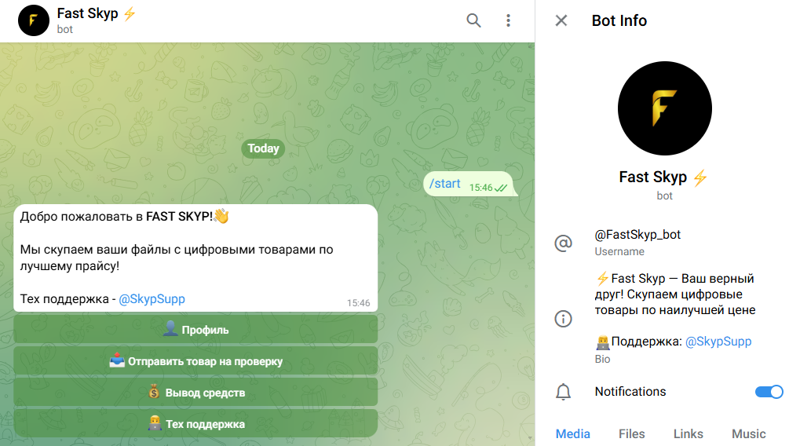Open the large bot profile picture

click(665, 108)
